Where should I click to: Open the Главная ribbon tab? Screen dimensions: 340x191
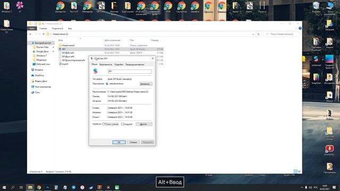43,28
